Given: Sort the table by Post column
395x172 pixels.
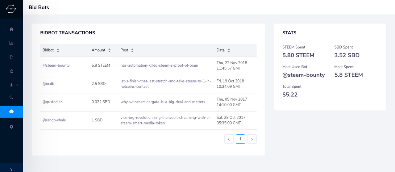Looking at the screenshot, I should [132, 50].
